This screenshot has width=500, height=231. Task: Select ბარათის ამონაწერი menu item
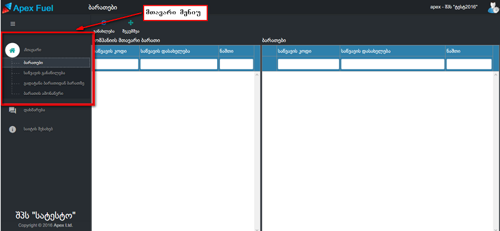pos(43,94)
